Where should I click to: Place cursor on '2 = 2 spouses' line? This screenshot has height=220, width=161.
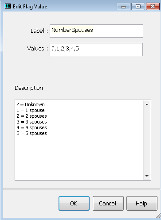(31, 116)
